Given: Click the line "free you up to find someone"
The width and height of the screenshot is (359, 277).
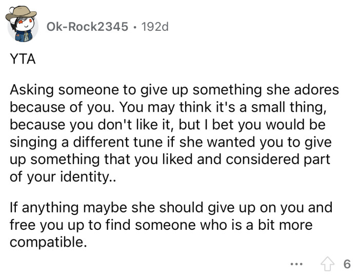Looking at the screenshot, I should pos(161,225).
